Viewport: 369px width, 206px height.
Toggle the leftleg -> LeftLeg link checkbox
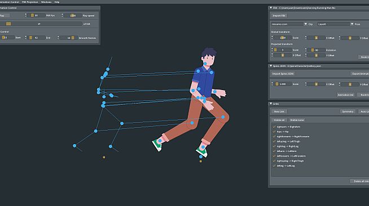tap(274, 165)
